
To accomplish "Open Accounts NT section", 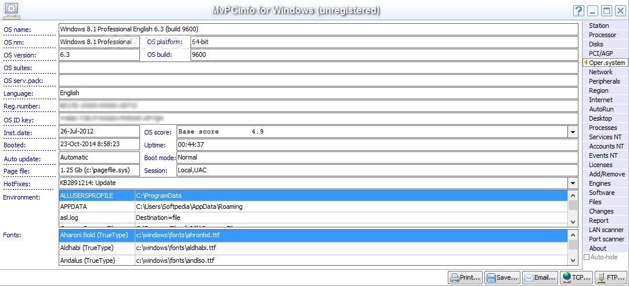I will point(605,146).
